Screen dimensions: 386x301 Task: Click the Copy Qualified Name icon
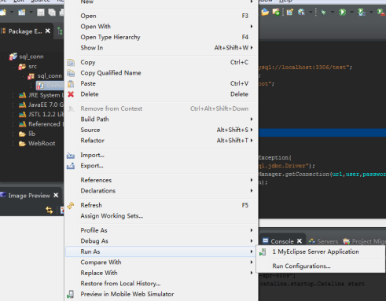tap(71, 73)
